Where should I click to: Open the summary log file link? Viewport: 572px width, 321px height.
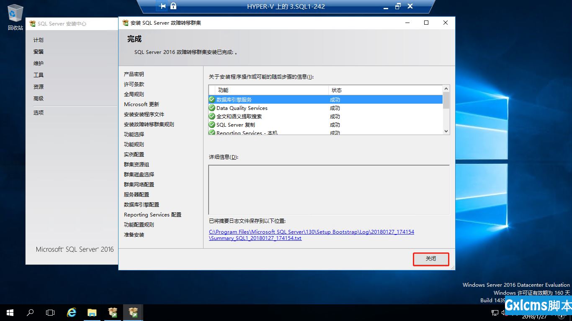click(312, 235)
